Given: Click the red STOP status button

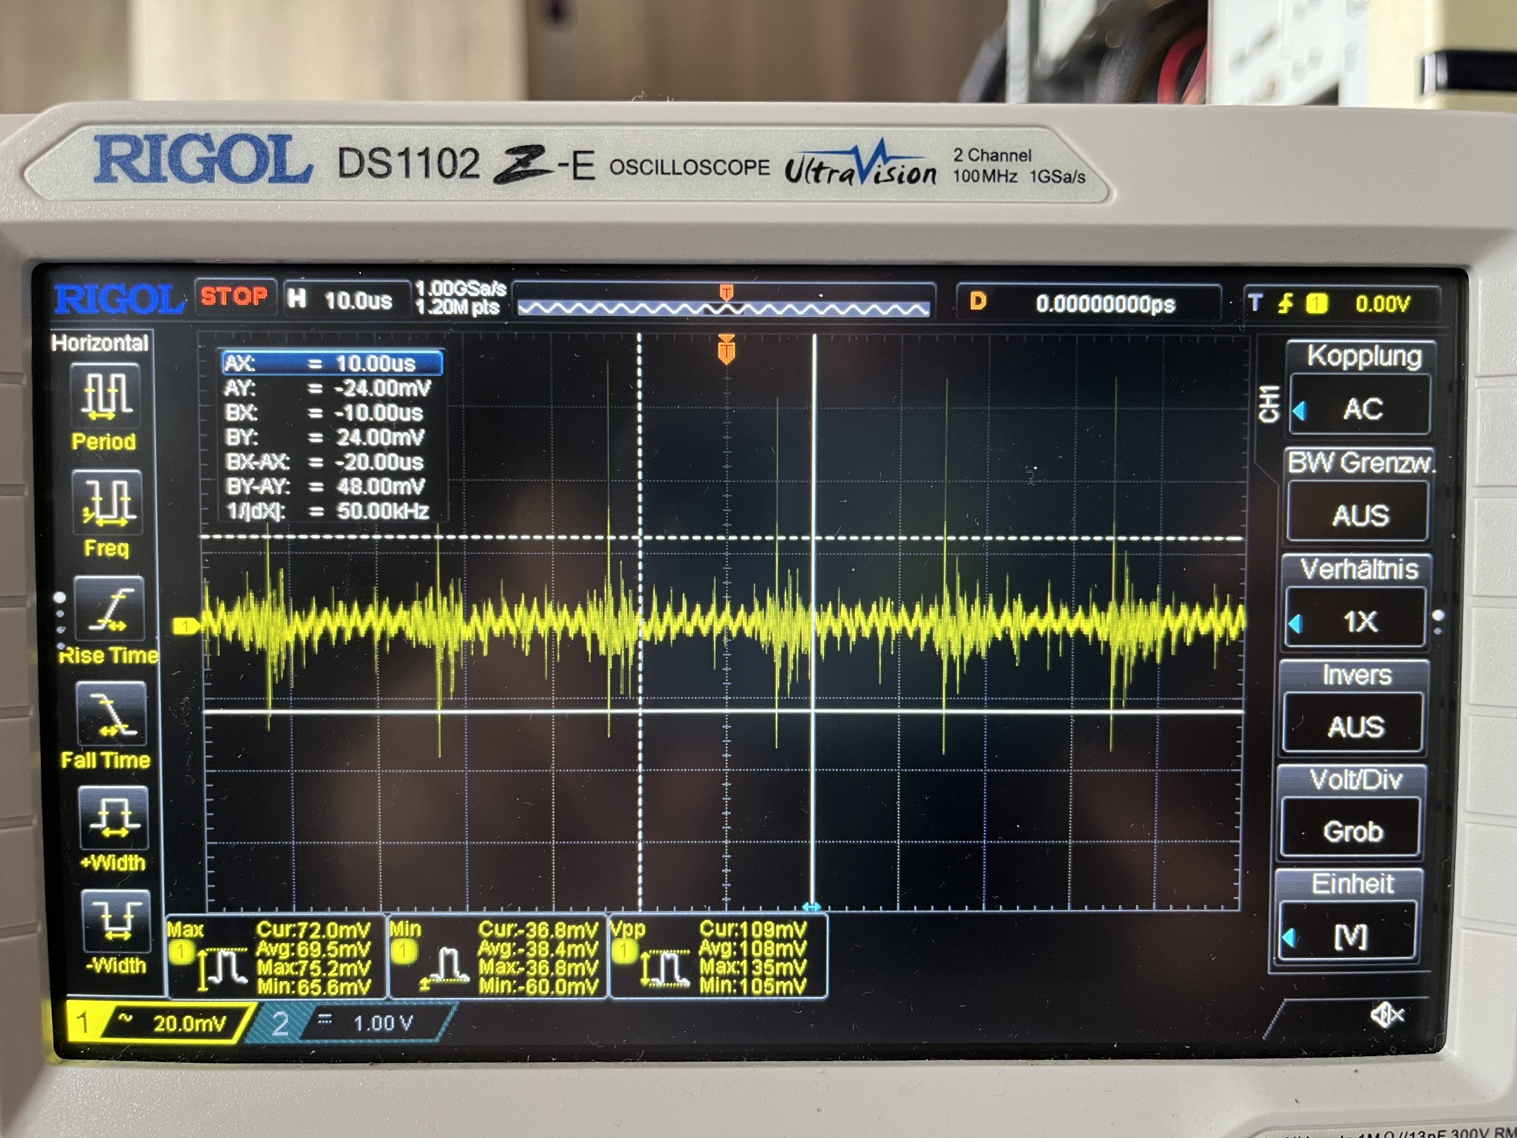Looking at the screenshot, I should (x=234, y=297).
